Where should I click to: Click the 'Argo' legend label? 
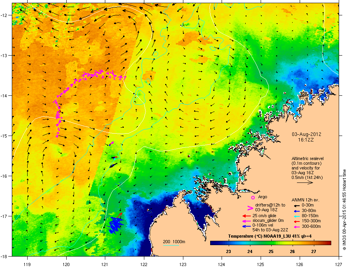coord(263,197)
